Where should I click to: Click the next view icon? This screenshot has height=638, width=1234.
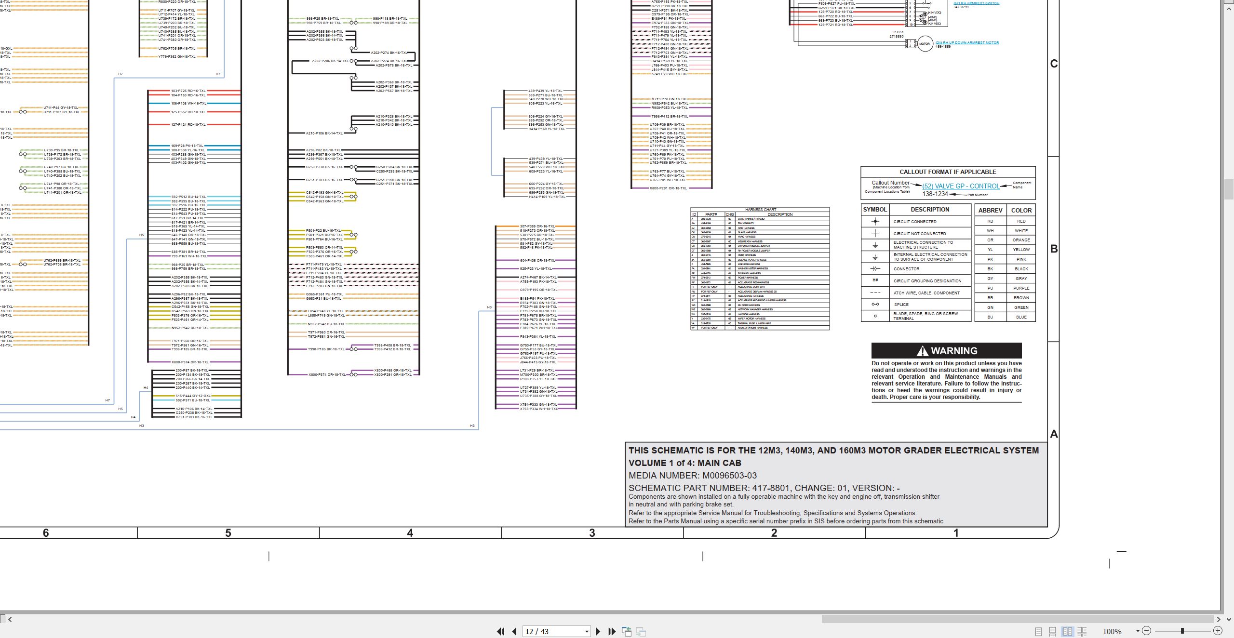tap(641, 631)
